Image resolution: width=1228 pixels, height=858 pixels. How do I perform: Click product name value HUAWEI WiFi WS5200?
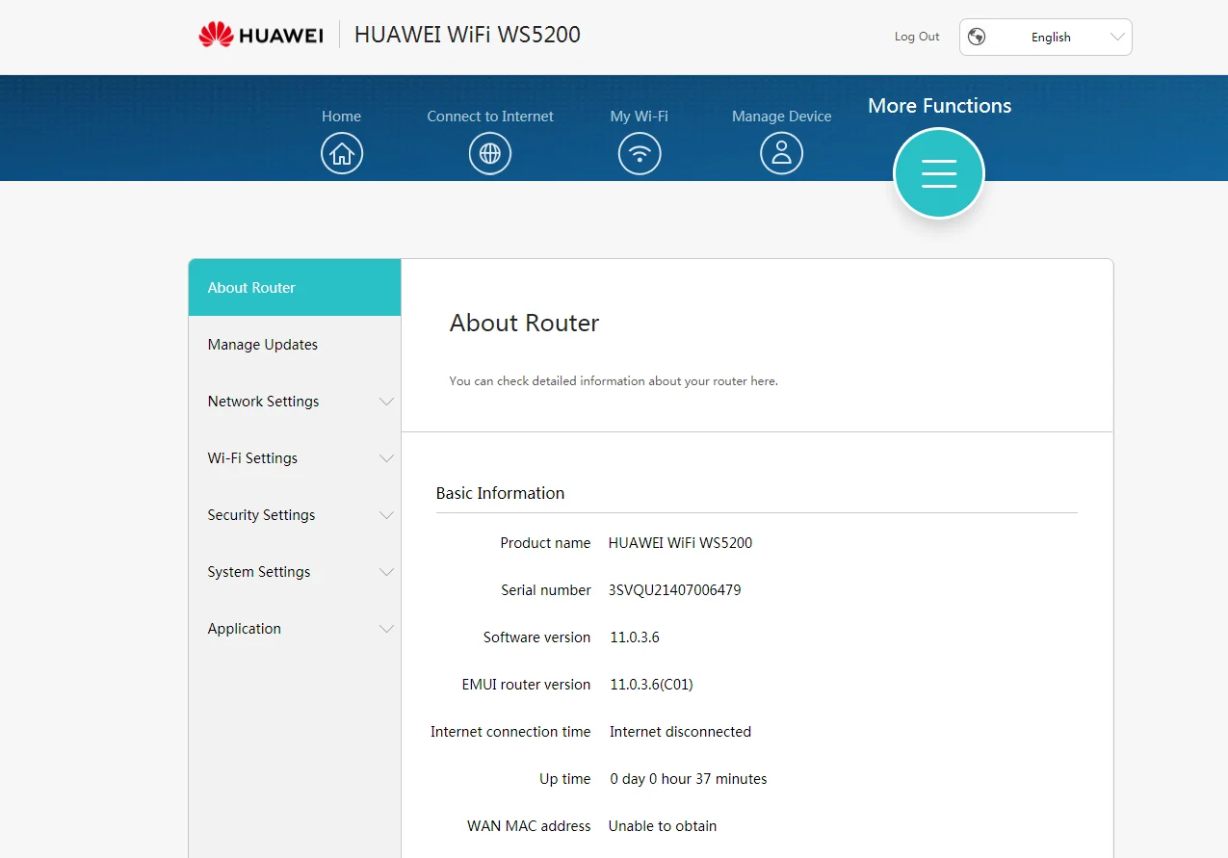click(x=680, y=543)
